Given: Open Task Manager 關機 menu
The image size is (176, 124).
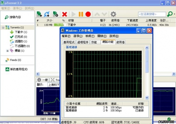Looking at the screenshot, I should click(x=102, y=36).
